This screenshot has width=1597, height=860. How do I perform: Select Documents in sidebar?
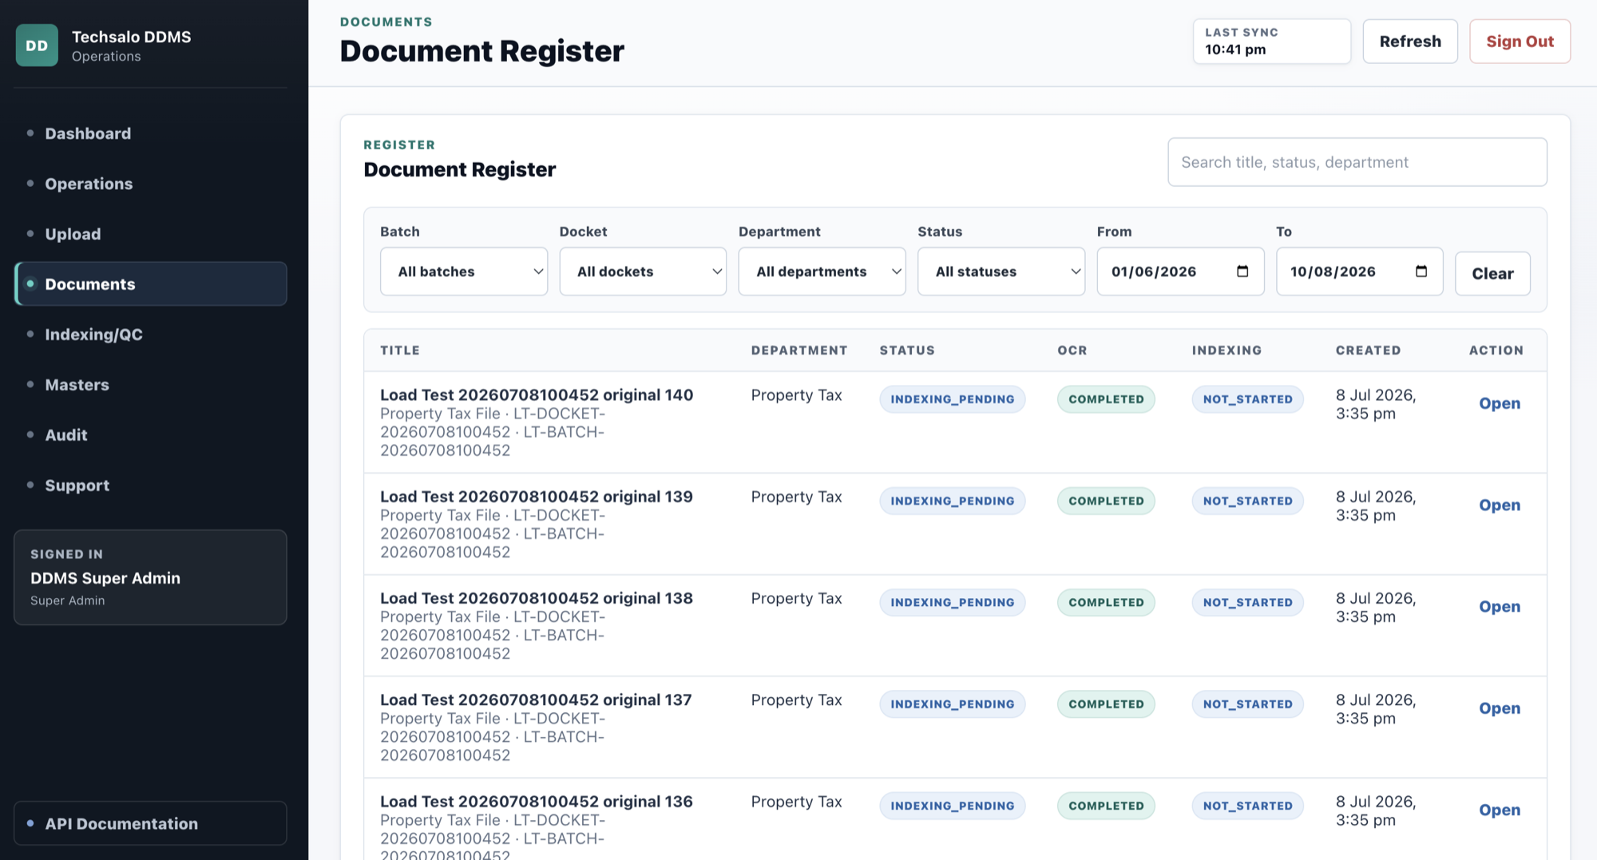[150, 284]
